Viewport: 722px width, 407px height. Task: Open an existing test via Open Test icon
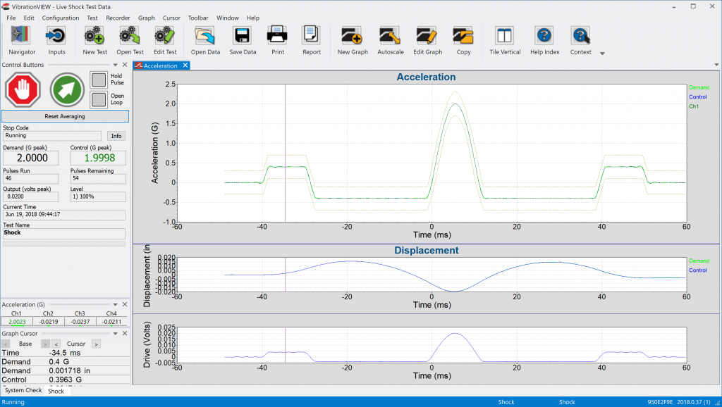click(x=128, y=35)
